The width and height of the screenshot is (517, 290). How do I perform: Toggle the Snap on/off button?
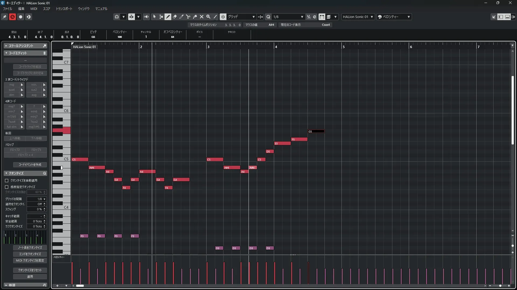pos(223,17)
